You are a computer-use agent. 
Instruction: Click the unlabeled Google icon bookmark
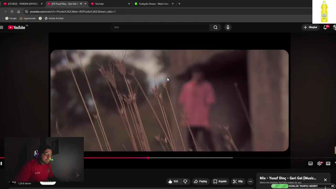pos(40,18)
